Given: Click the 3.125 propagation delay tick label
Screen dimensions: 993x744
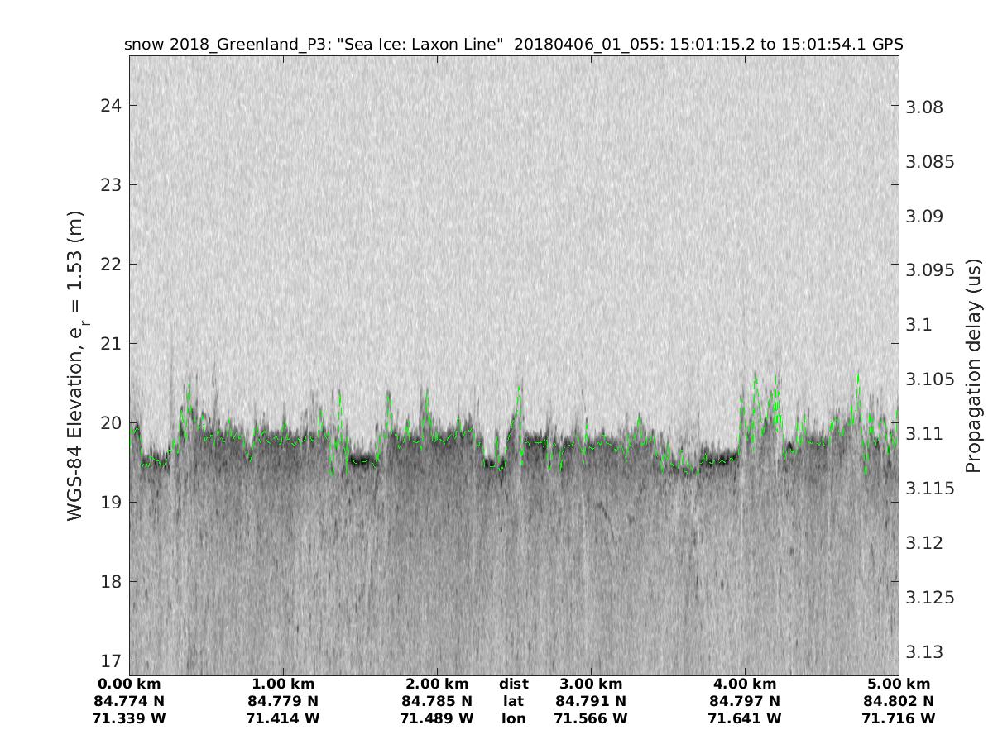Looking at the screenshot, I should [930, 597].
